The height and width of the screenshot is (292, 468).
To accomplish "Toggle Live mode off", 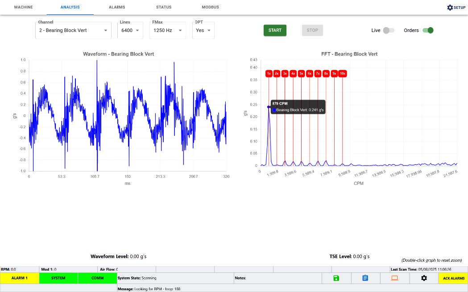I will click(388, 30).
